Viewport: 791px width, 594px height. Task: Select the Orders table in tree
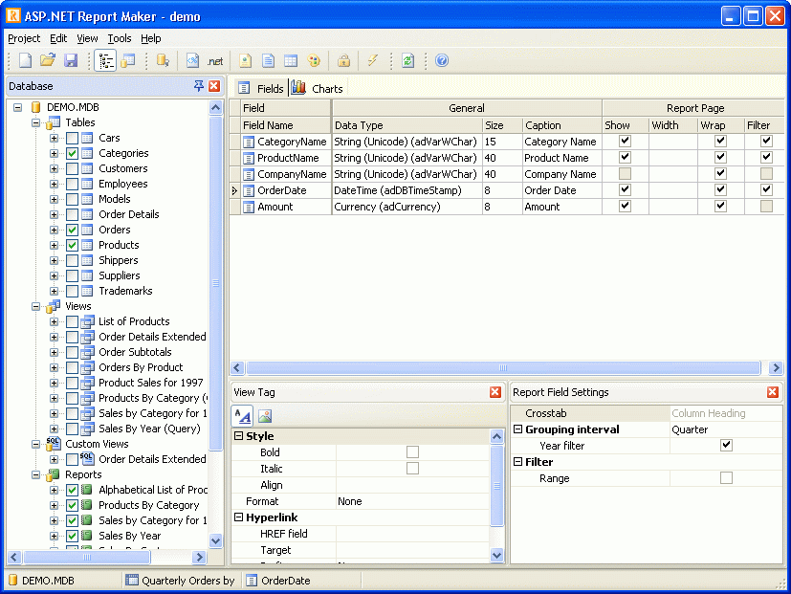(115, 230)
